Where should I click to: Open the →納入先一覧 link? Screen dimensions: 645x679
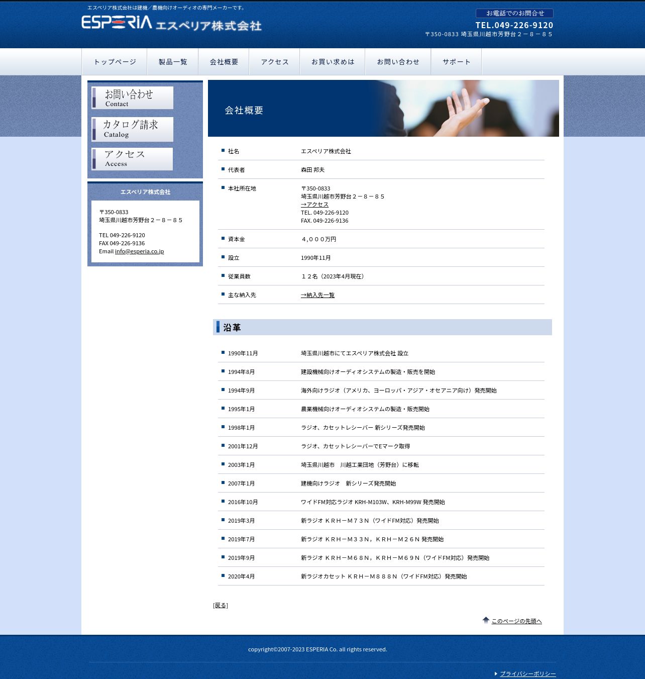point(317,295)
